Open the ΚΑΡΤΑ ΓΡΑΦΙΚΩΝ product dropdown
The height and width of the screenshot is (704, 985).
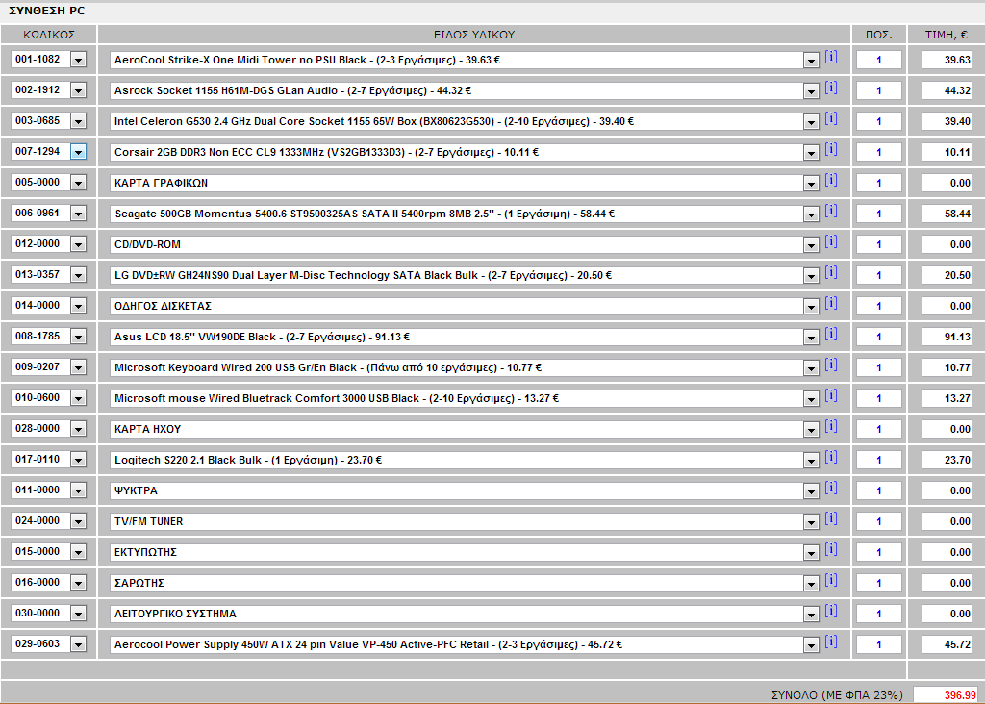(811, 184)
